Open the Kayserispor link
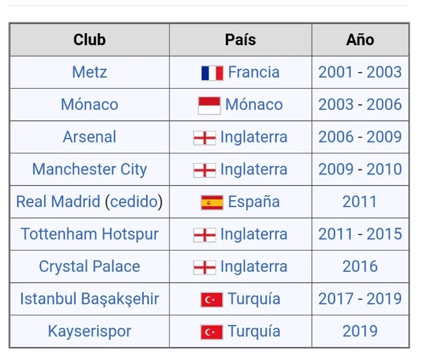 click(x=89, y=331)
